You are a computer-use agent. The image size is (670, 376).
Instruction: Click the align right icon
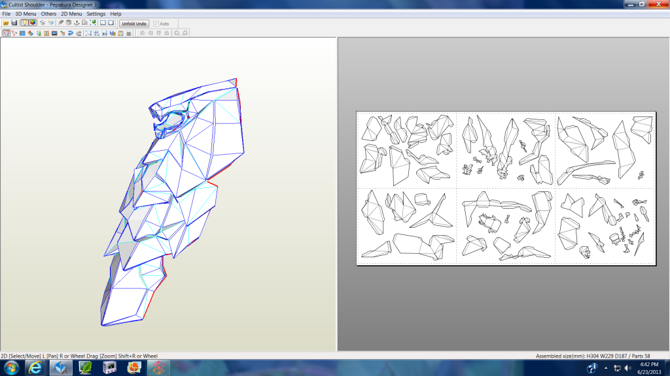point(150,33)
